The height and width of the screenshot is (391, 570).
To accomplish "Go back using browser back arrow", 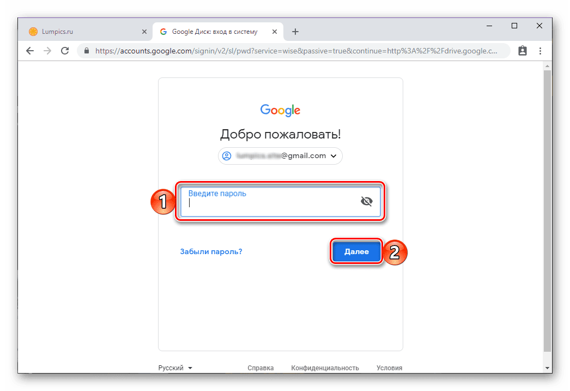I will pyautogui.click(x=30, y=51).
